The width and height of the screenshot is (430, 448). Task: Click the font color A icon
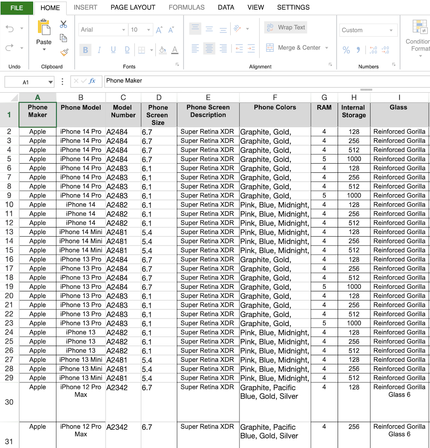click(x=175, y=50)
